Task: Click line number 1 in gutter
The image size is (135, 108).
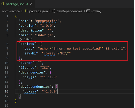Action: 8,16
